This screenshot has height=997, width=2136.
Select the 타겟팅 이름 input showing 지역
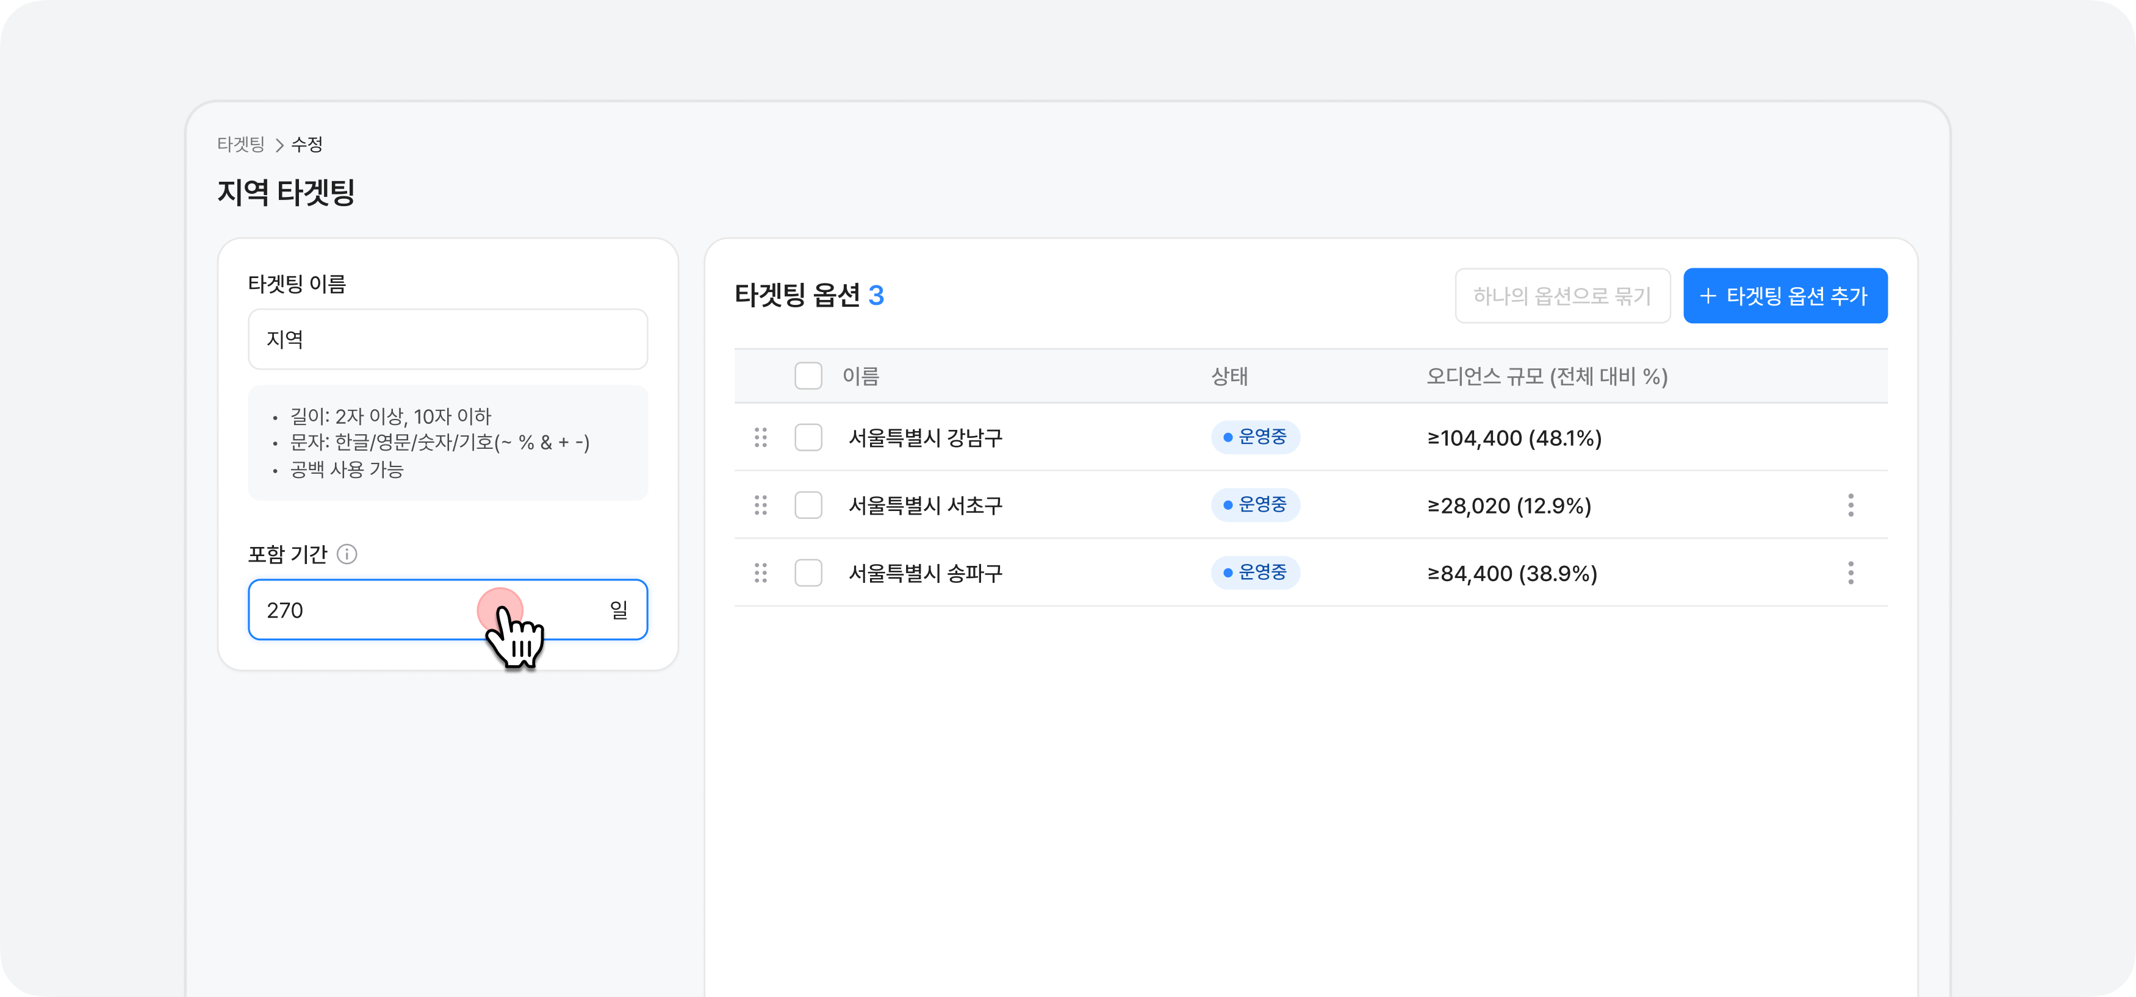tap(448, 339)
